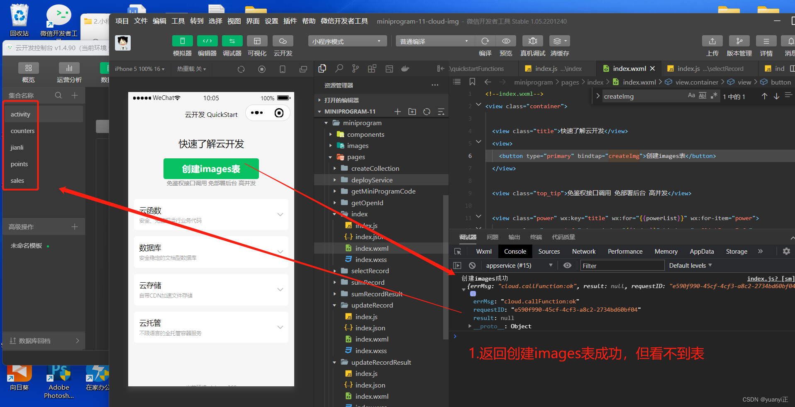Viewport: 795px width, 407px height.
Task: Open 数据库回档 in cloud console
Action: point(44,341)
